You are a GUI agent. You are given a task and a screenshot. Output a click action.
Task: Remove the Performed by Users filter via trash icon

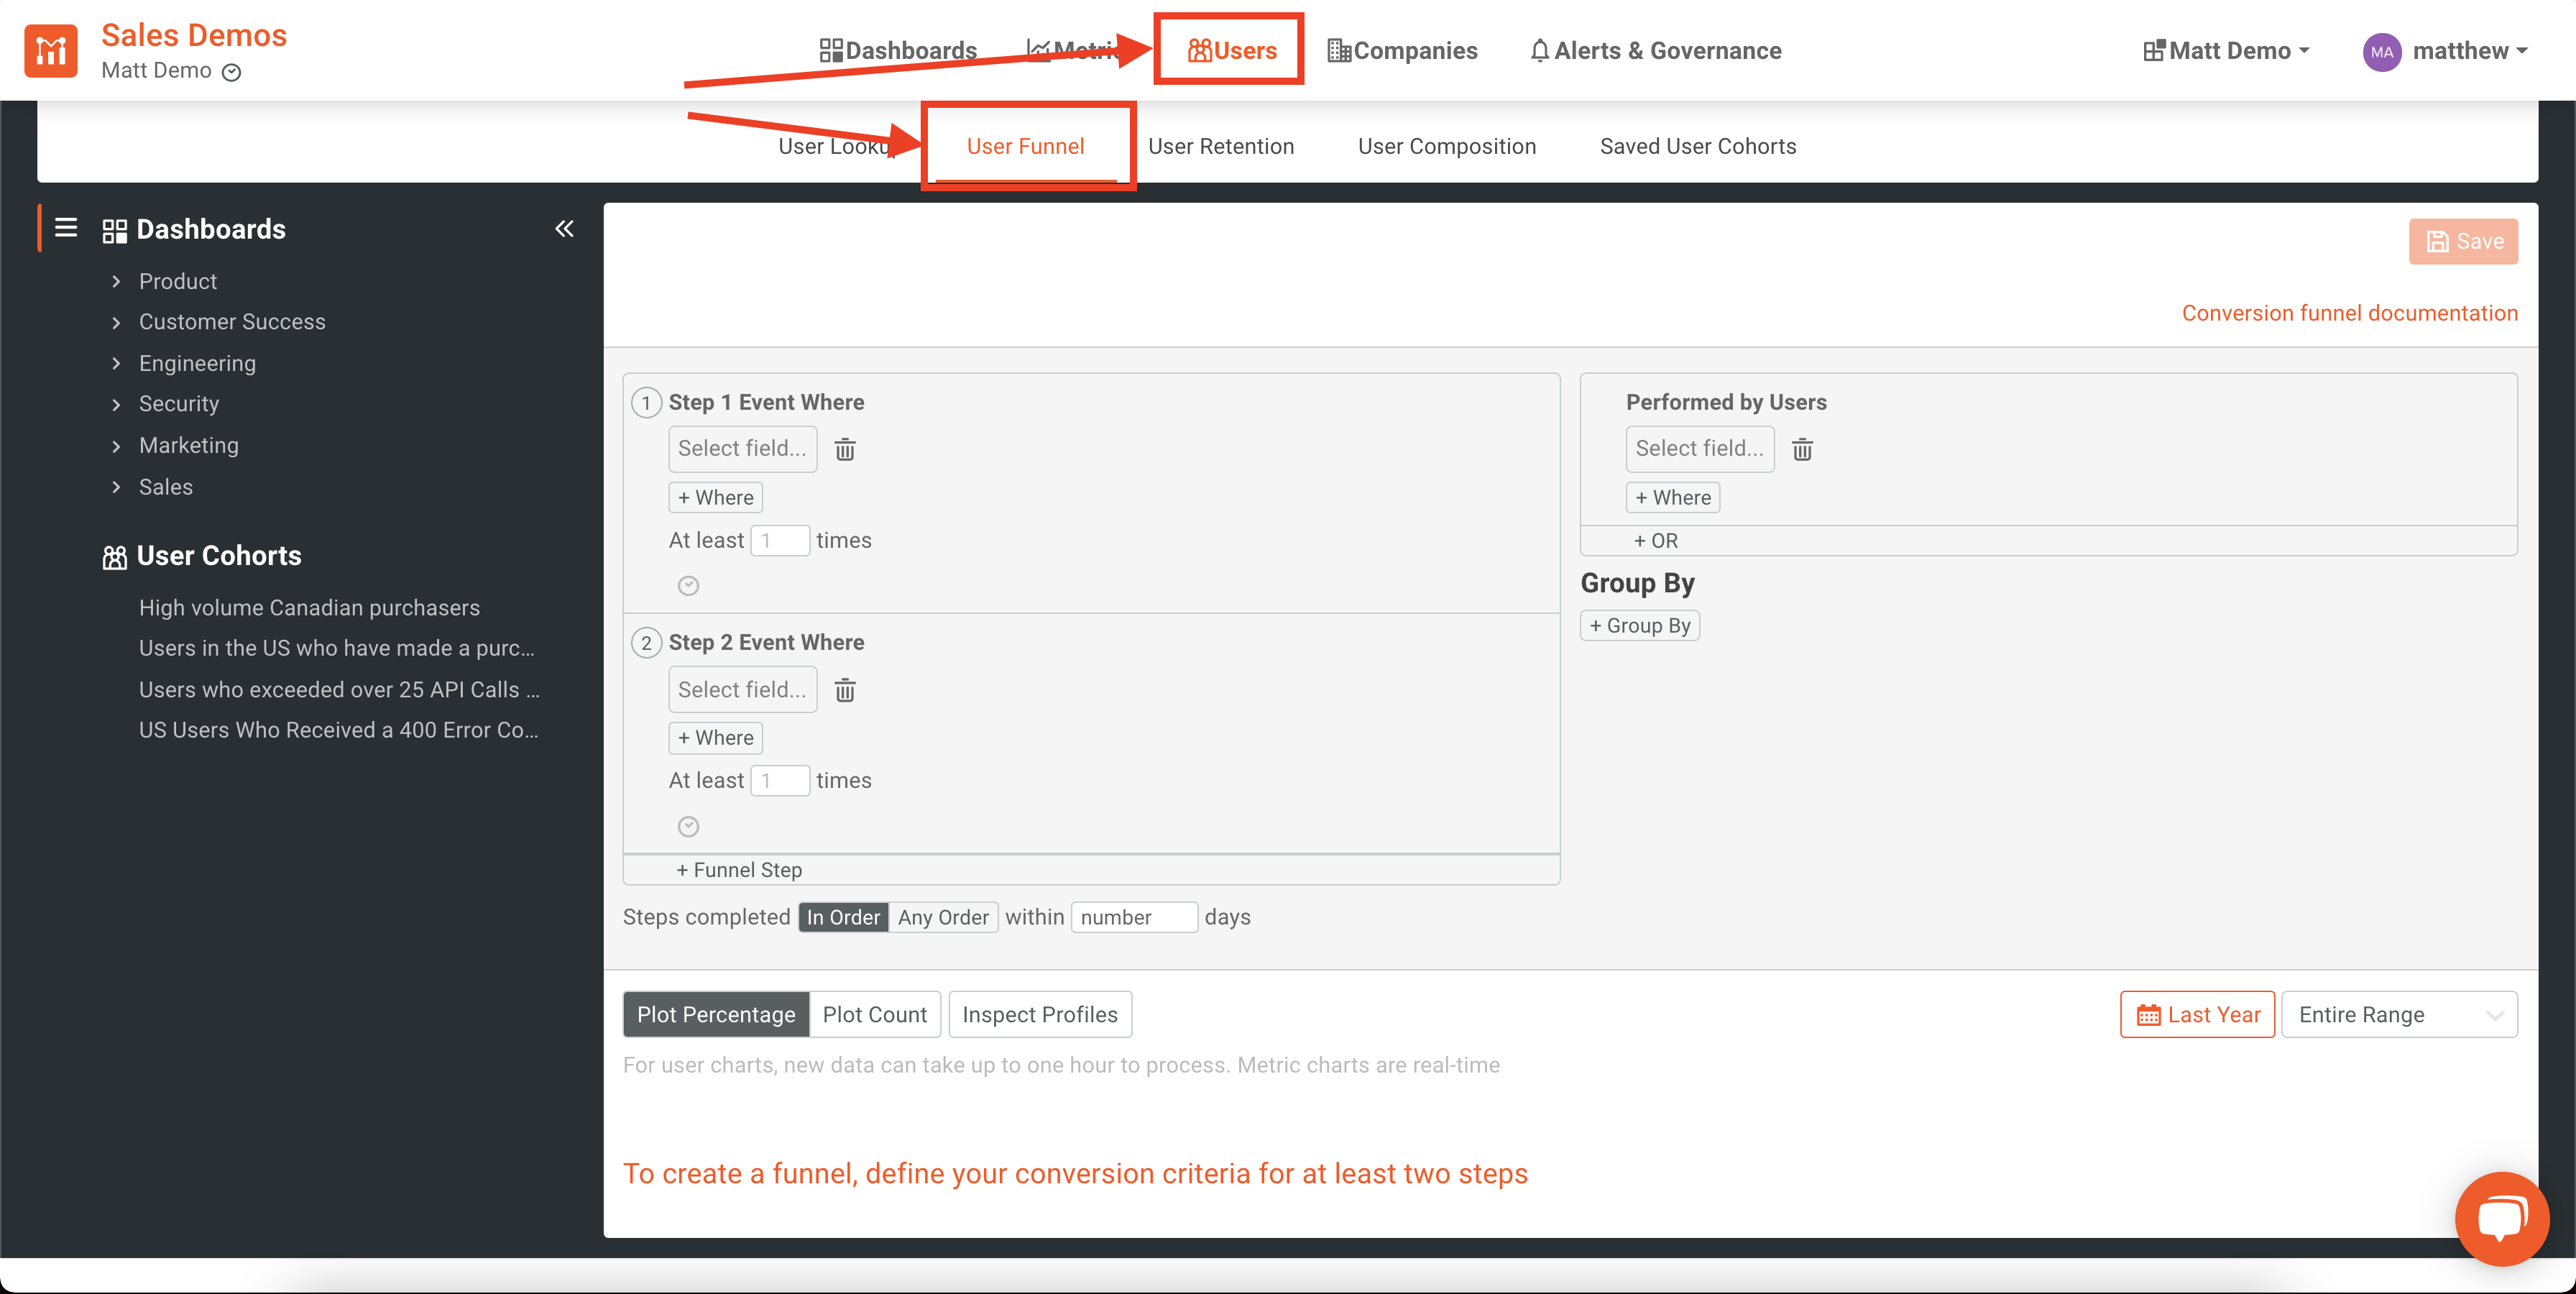click(x=1802, y=449)
